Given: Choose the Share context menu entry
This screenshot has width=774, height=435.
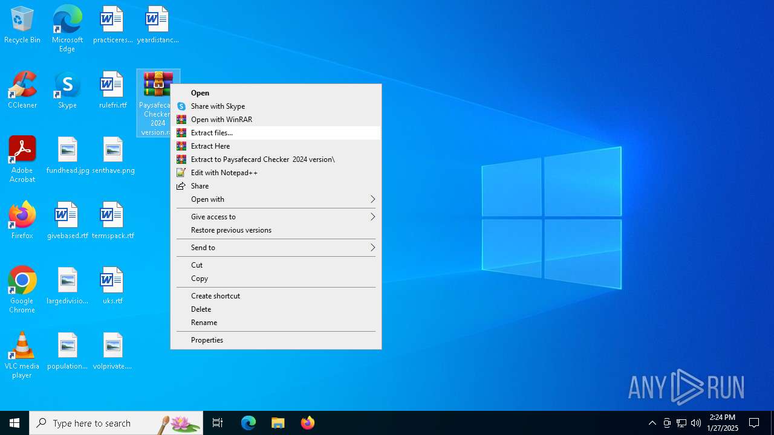Looking at the screenshot, I should click(x=276, y=186).
